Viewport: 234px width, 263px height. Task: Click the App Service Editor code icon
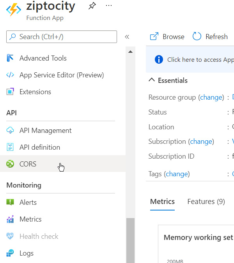10,75
